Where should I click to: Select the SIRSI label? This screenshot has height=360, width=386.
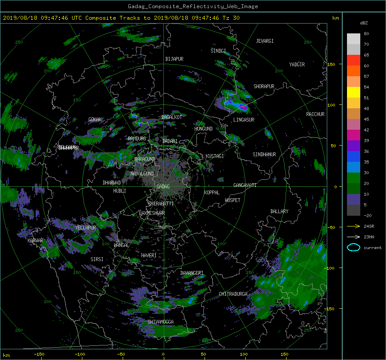click(x=97, y=259)
